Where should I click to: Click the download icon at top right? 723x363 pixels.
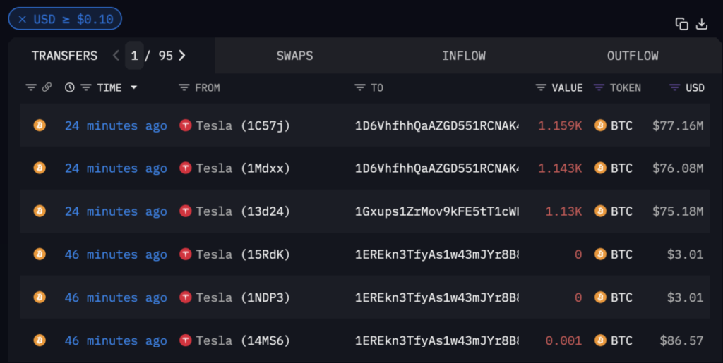pos(702,24)
